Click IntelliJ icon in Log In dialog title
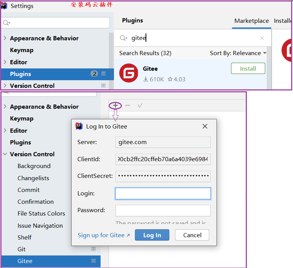Viewport: 293px width, 268px height. (79, 126)
